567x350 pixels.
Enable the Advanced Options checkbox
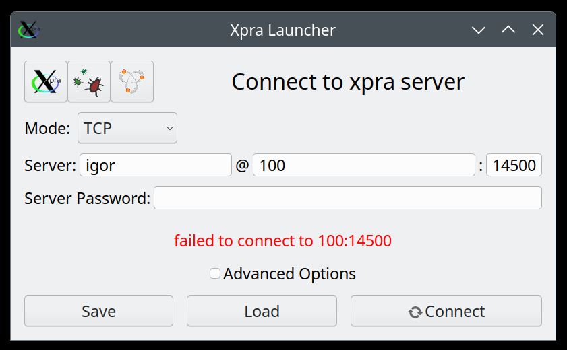point(215,273)
